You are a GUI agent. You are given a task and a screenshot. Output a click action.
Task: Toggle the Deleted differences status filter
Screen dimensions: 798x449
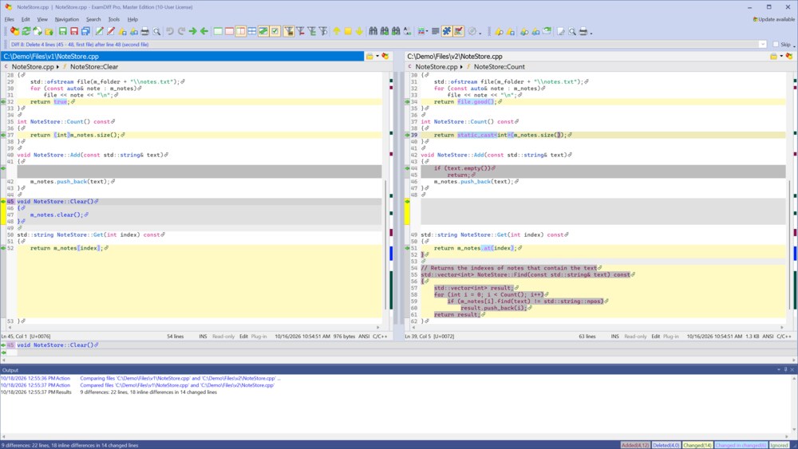point(666,445)
